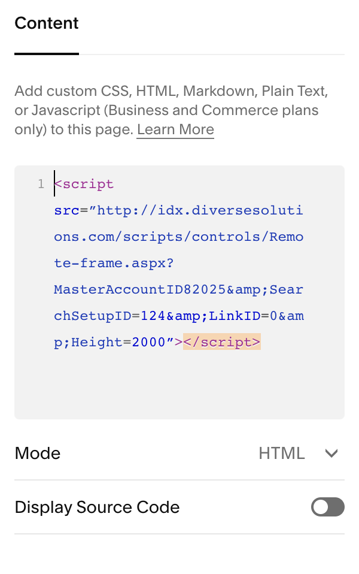The image size is (359, 574).
Task: Click the LinkID=0 parameter text
Action: click(241, 316)
